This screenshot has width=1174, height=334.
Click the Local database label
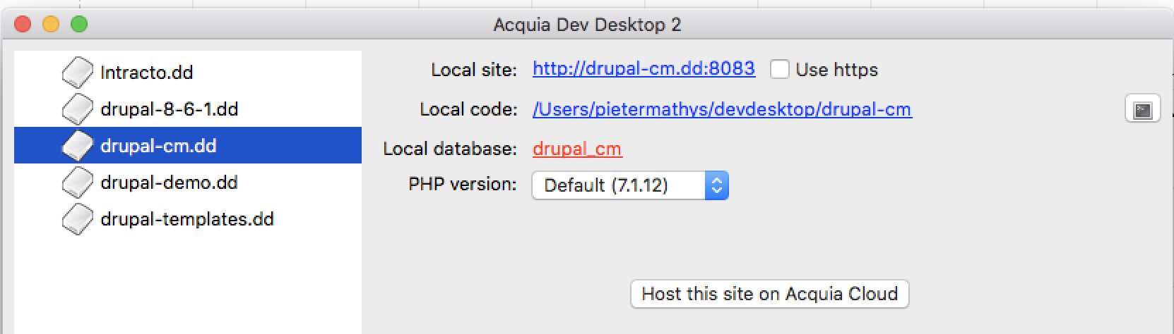point(450,149)
